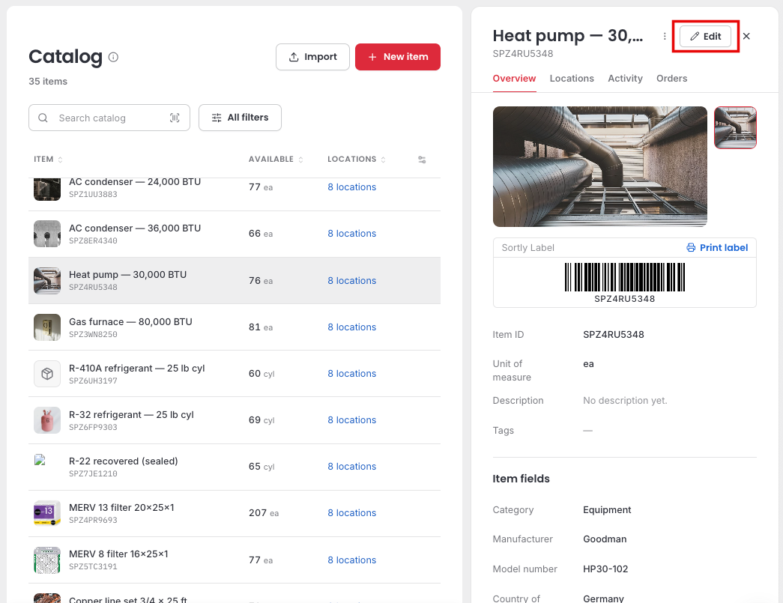Open 8 locations link for R-32 refrigerant
Screen dimensions: 783x603
(351, 419)
